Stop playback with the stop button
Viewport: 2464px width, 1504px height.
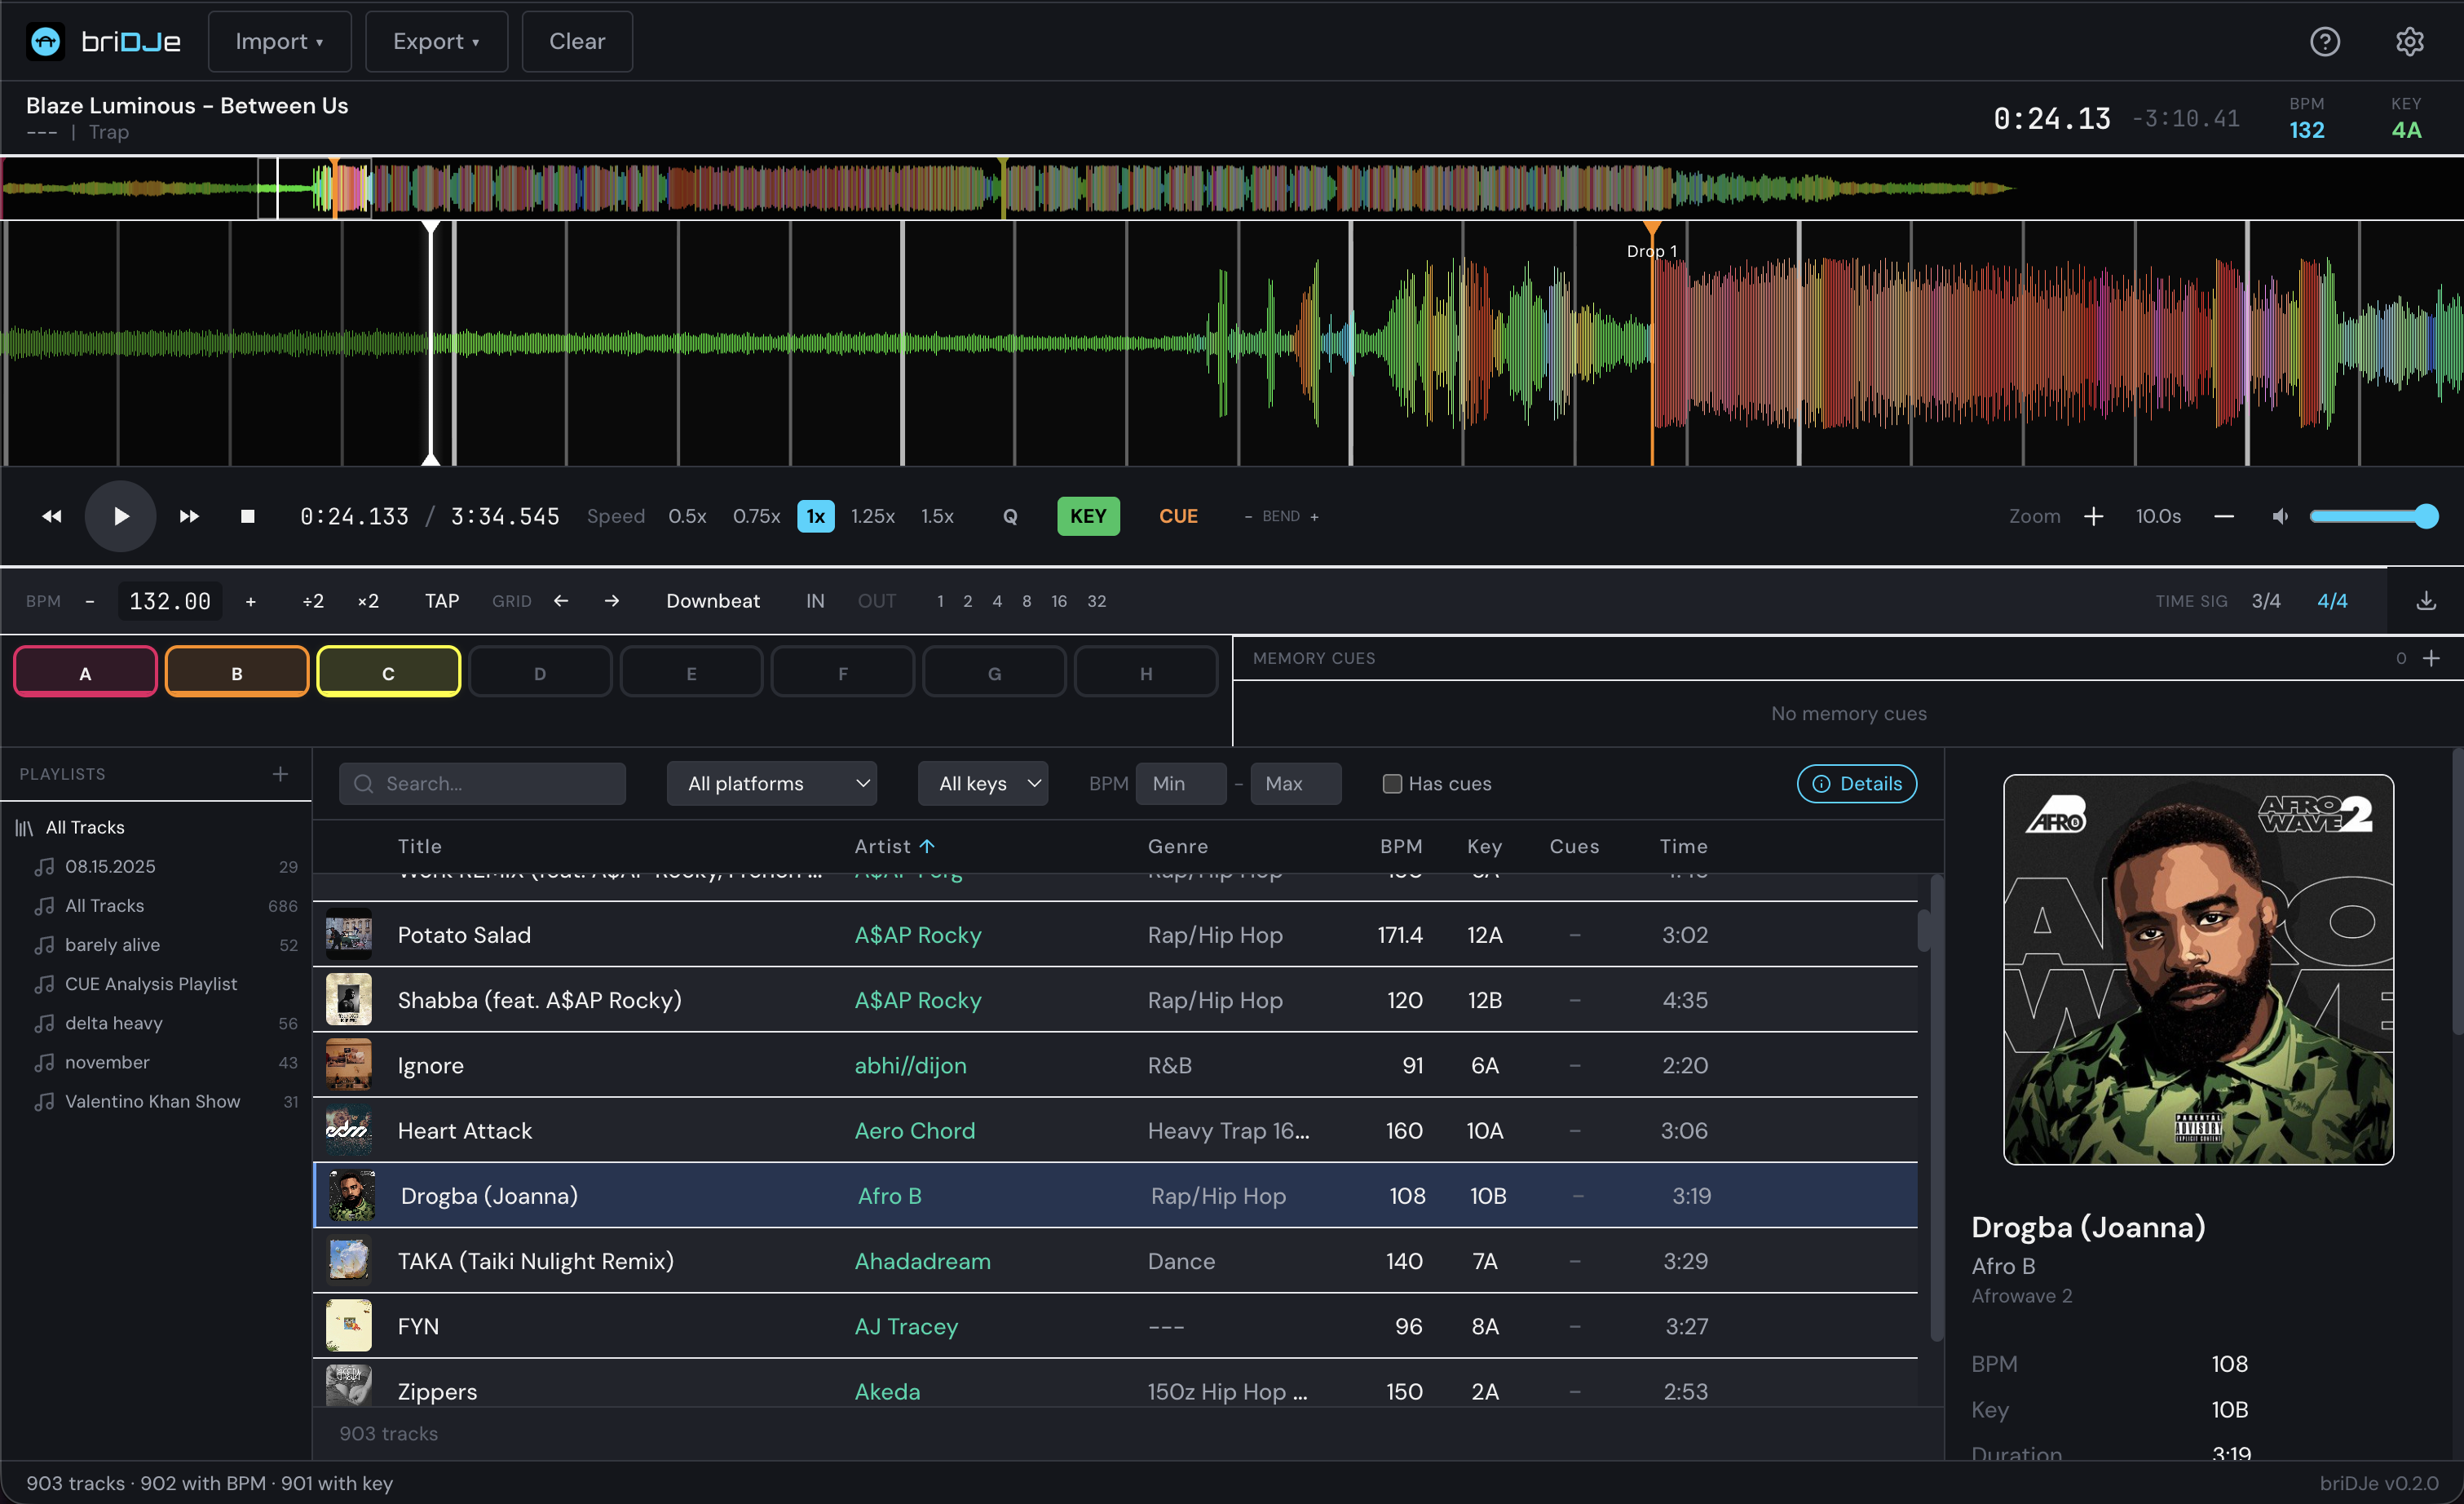248,516
